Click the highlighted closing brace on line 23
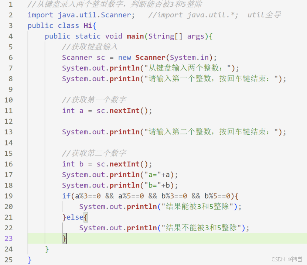The width and height of the screenshot is (307, 265). click(x=64, y=238)
